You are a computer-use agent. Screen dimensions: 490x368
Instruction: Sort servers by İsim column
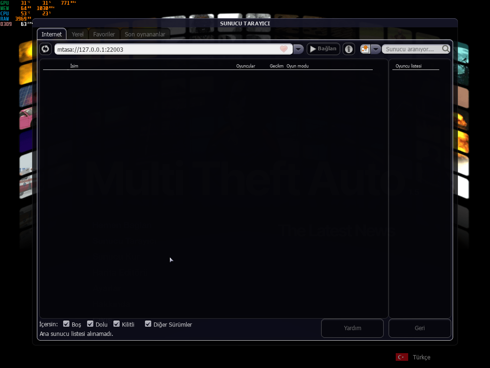(74, 66)
